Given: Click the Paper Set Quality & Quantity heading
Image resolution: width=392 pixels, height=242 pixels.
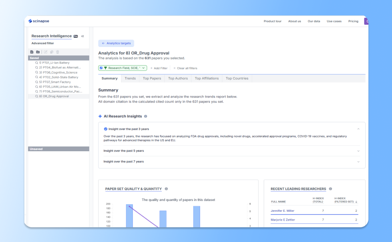Looking at the screenshot, I should click(x=133, y=189).
